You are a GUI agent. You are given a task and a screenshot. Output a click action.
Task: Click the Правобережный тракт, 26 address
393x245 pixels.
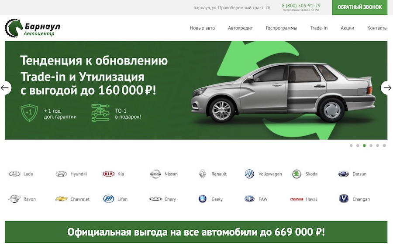(231, 7)
